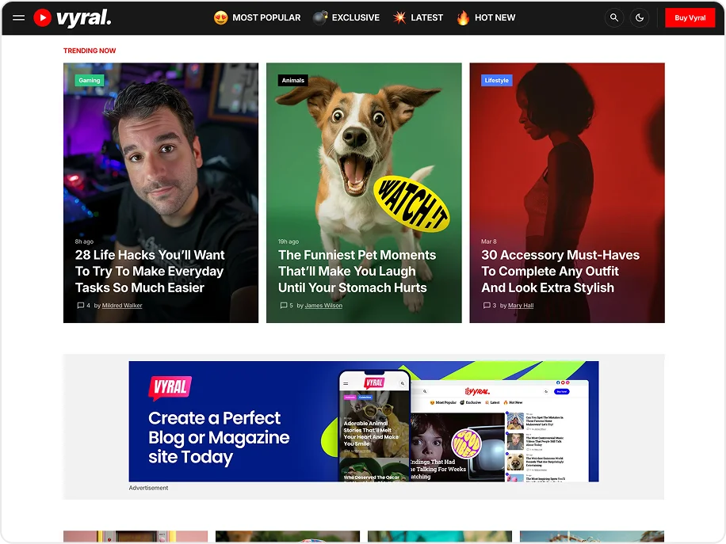Click the flame icon beside Hot New
The width and height of the screenshot is (726, 544).
click(x=463, y=18)
